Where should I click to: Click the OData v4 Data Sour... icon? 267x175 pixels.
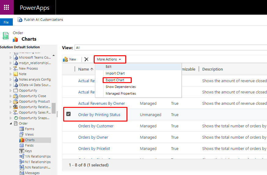click(16, 85)
